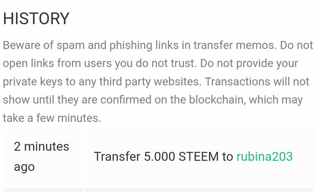Click the "Do not provide your" phrase
Viewport: 316px width, 192px height.
coord(249,64)
